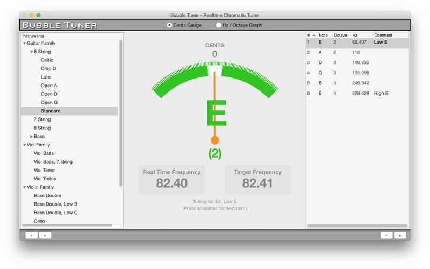Collapse the Violin Family group
Image resolution: width=430 pixels, height=269 pixels.
pyautogui.click(x=24, y=187)
